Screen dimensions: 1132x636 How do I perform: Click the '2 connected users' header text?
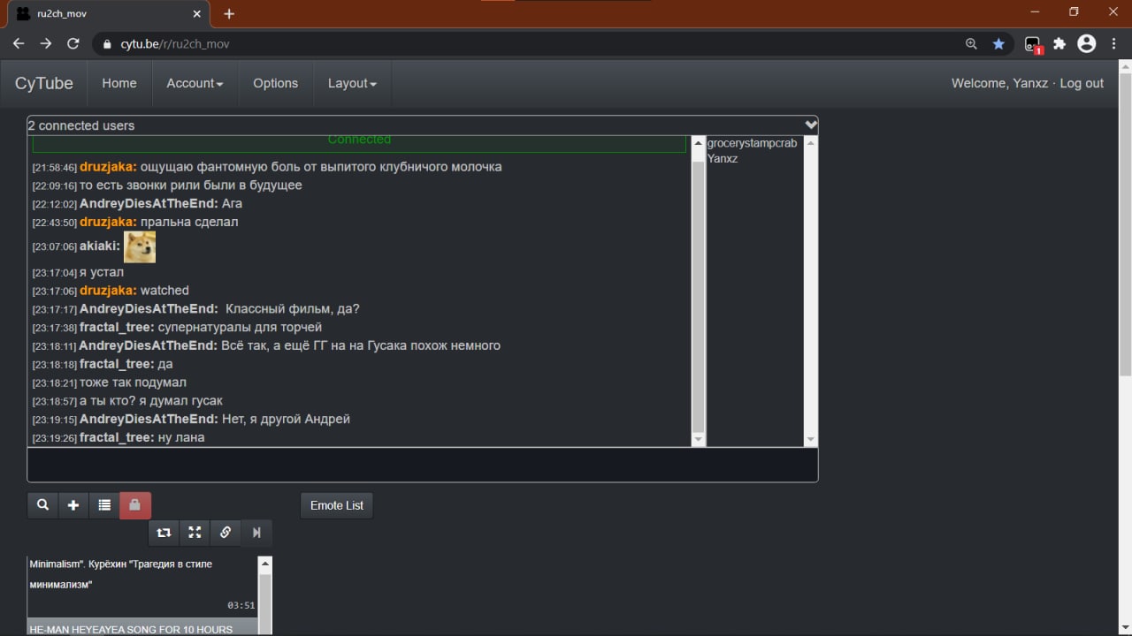click(x=81, y=125)
